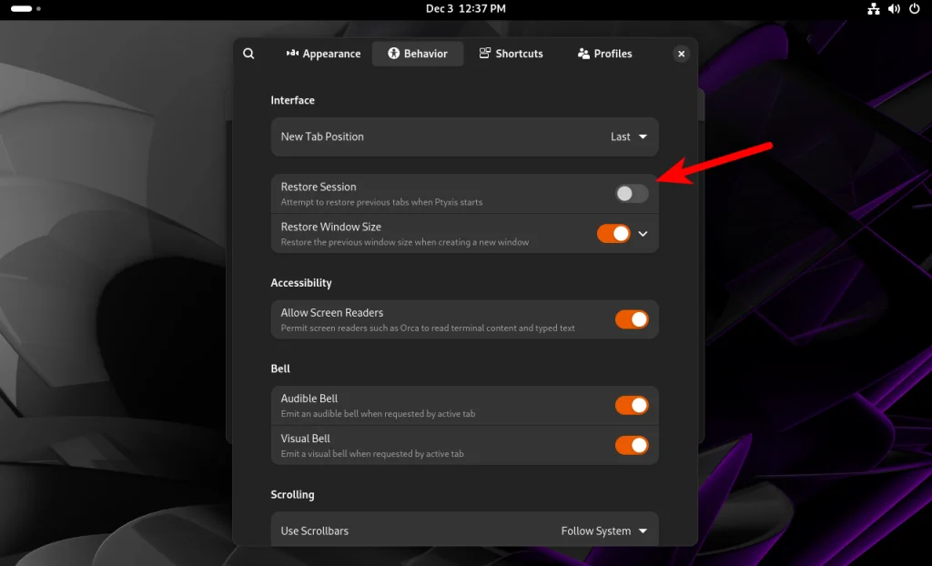
Task: Open the power menu icon
Action: [x=915, y=9]
